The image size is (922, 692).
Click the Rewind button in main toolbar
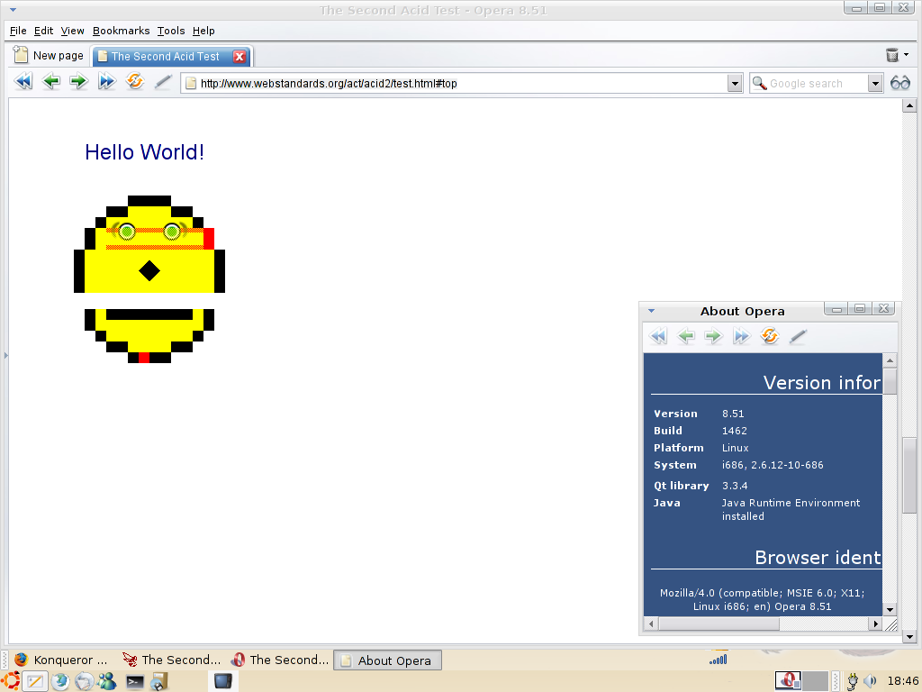[23, 81]
